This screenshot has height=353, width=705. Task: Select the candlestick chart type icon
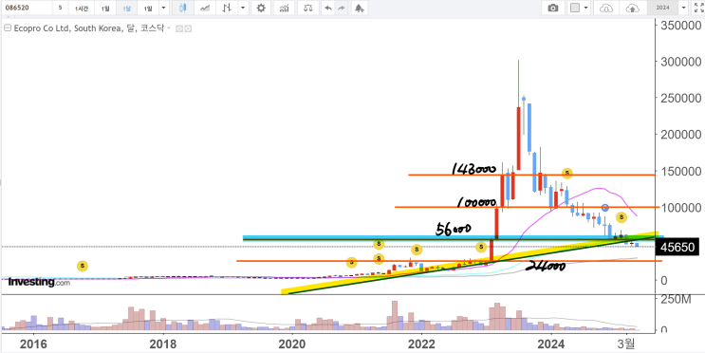[x=182, y=8]
